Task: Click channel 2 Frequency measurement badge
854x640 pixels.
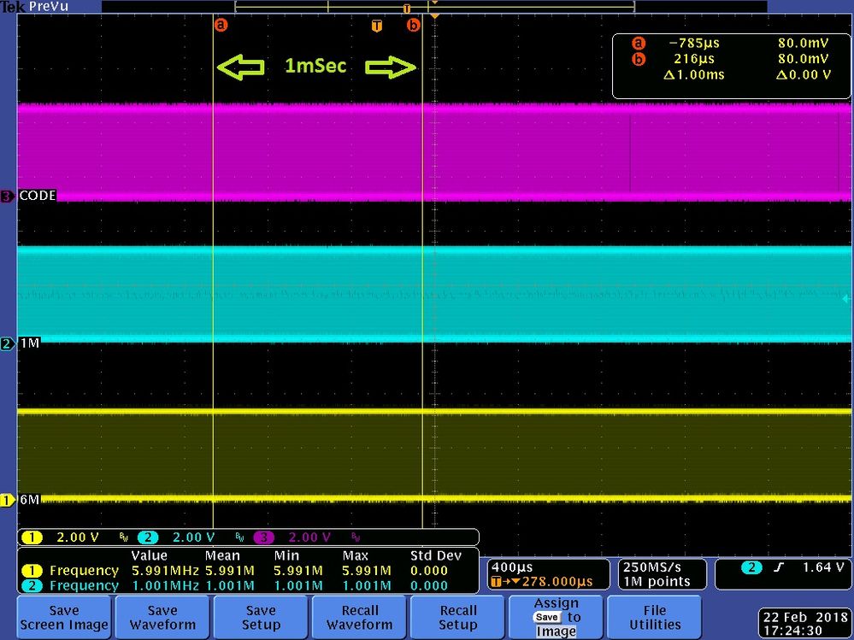Action: coord(32,586)
